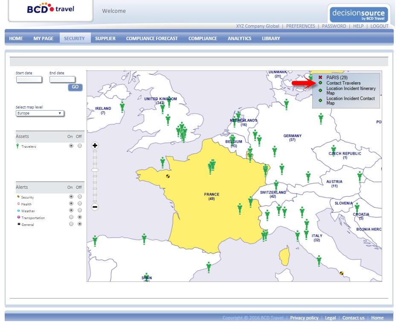
Task: Click the GERMANY (57) country label
Action: tap(292, 138)
